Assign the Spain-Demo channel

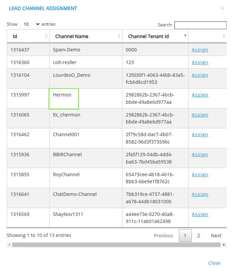pyautogui.click(x=200, y=50)
